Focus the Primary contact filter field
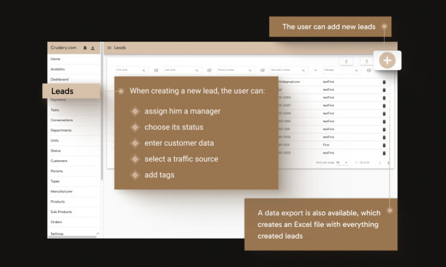The width and height of the screenshot is (446, 267). click(x=236, y=70)
